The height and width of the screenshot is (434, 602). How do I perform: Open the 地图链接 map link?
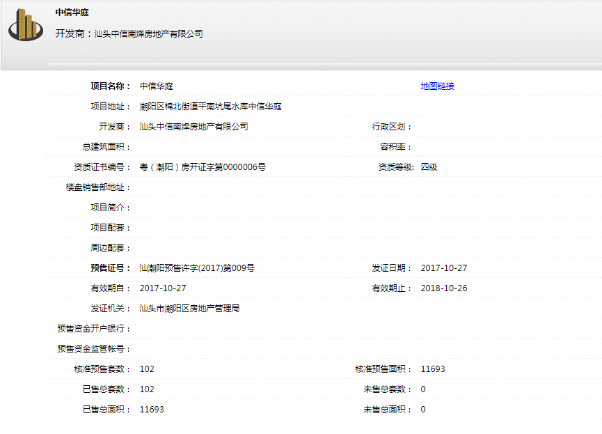pyautogui.click(x=437, y=86)
